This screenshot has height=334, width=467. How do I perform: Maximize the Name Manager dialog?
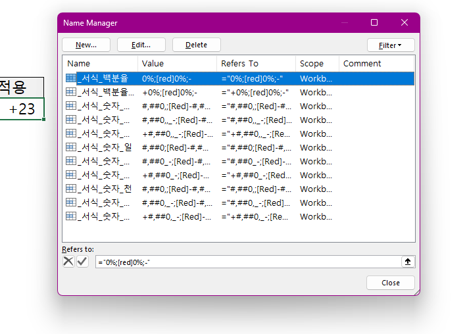(x=374, y=22)
